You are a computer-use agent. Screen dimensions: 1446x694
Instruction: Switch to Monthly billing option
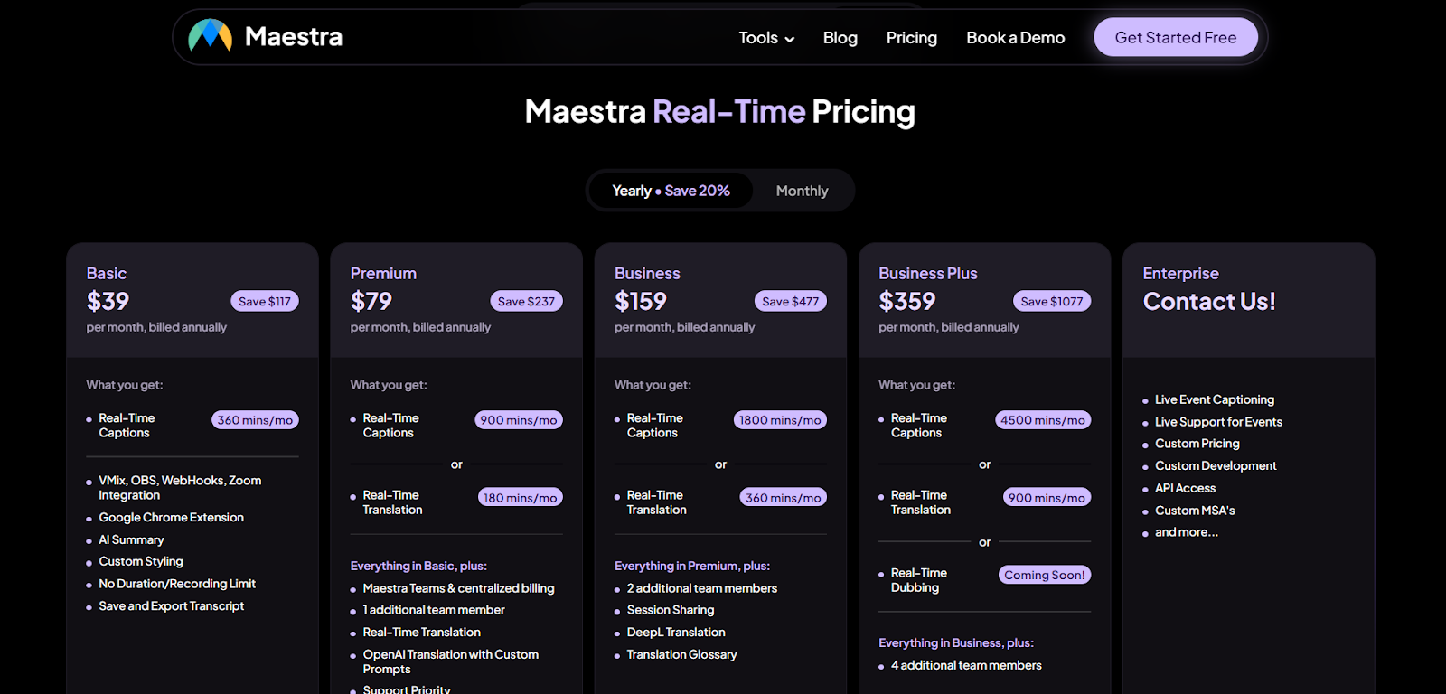pos(802,191)
